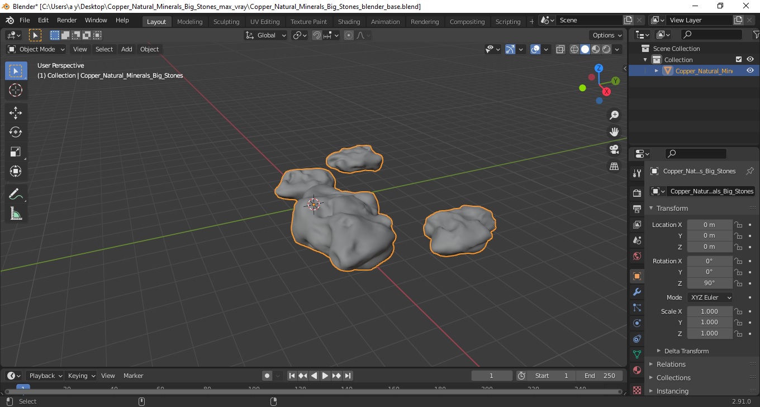The image size is (760, 407).
Task: Jump to the timeline end frame
Action: pos(348,376)
